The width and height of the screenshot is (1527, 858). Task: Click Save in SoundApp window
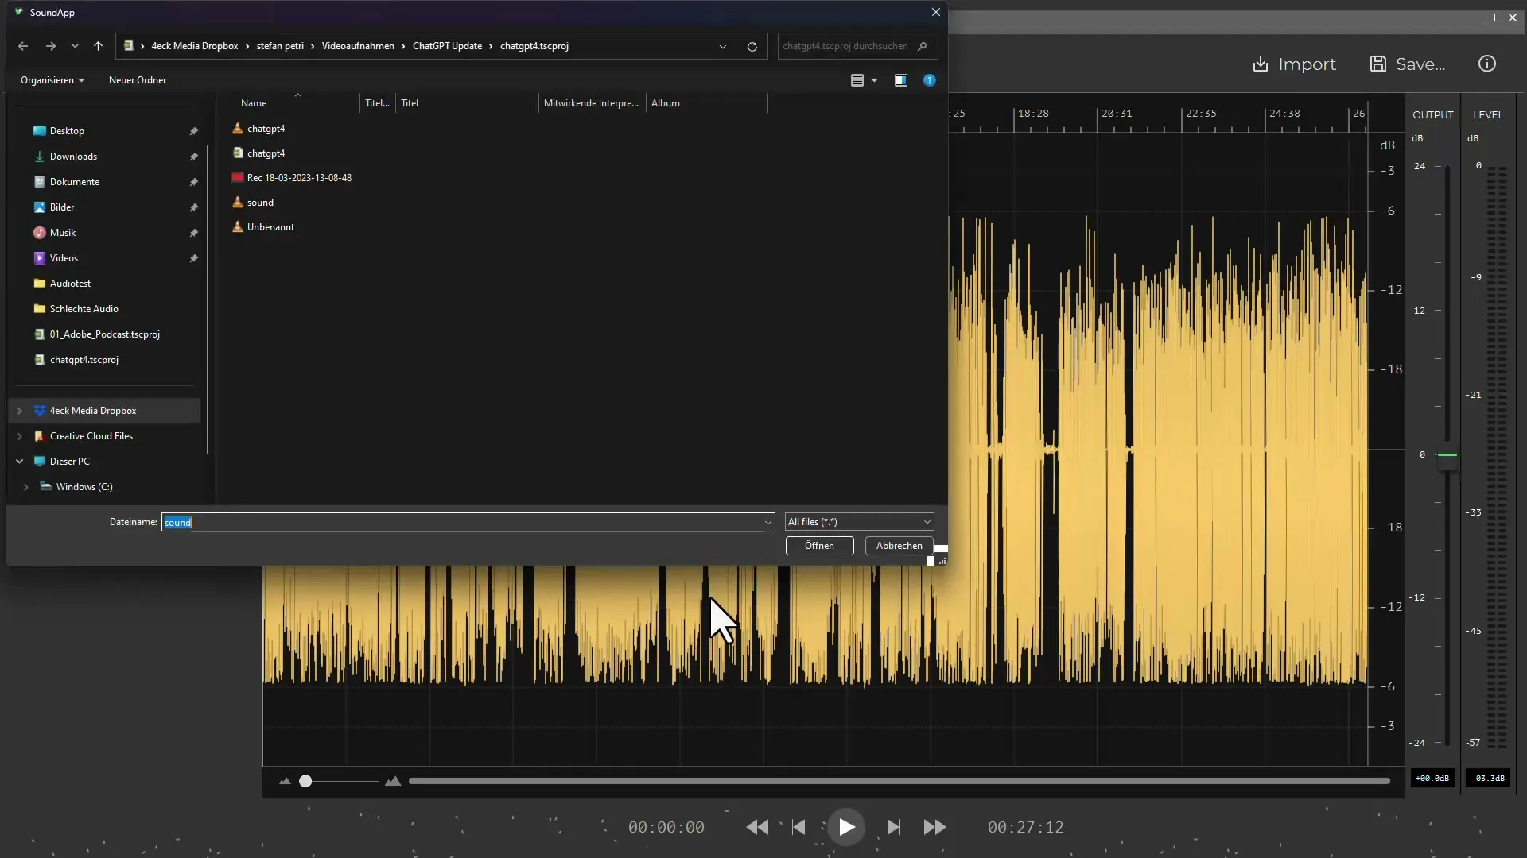click(x=1408, y=64)
